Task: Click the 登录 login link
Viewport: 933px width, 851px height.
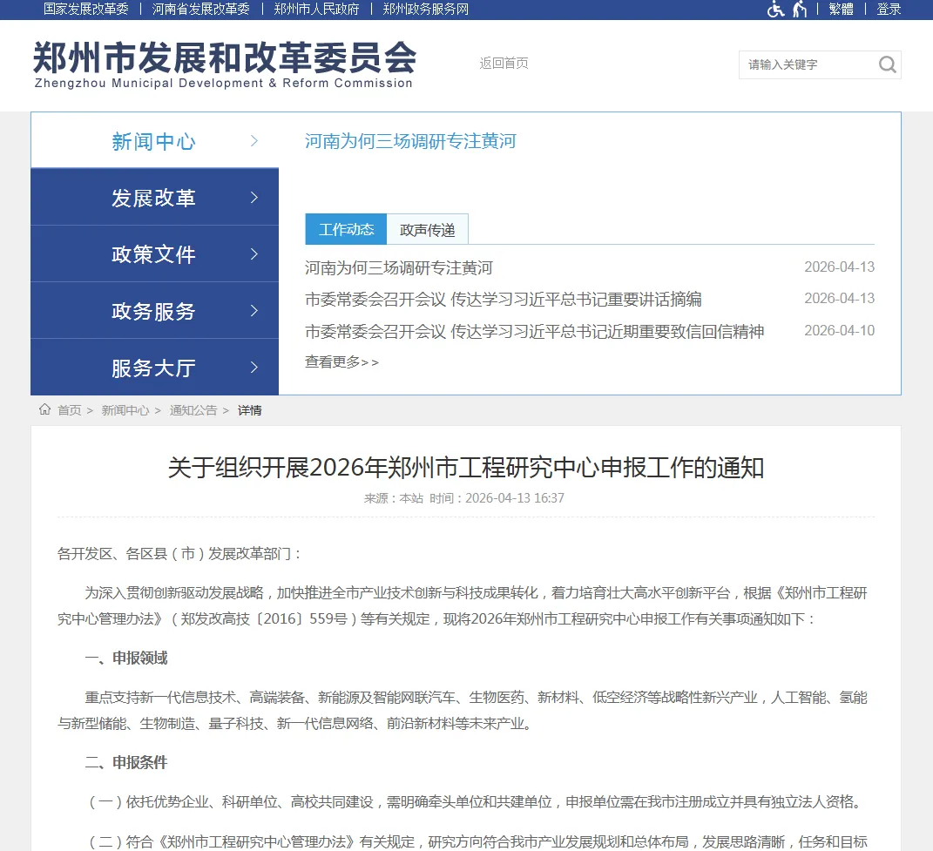Action: tap(889, 9)
